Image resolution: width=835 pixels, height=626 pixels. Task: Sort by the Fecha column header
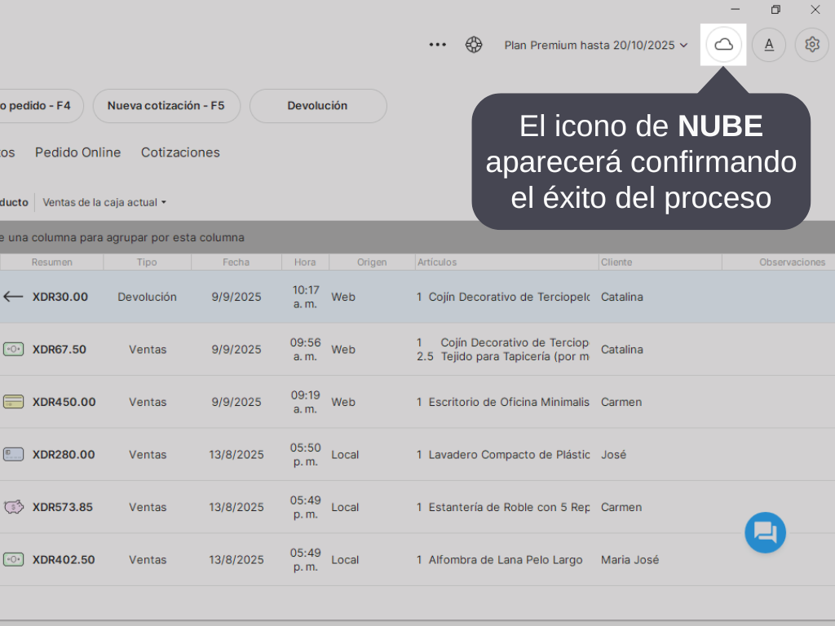[x=236, y=262]
